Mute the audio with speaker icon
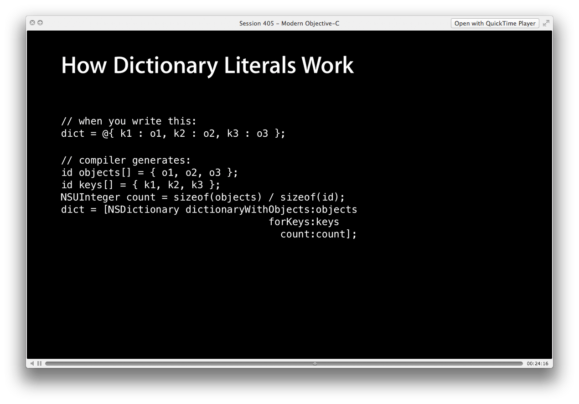This screenshot has width=579, height=404. tap(32, 363)
